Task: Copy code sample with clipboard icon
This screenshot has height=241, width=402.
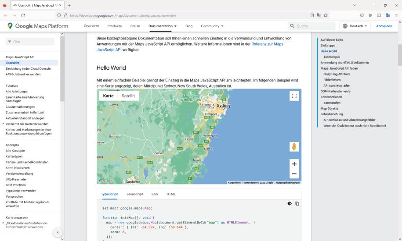Action: pyautogui.click(x=297, y=204)
